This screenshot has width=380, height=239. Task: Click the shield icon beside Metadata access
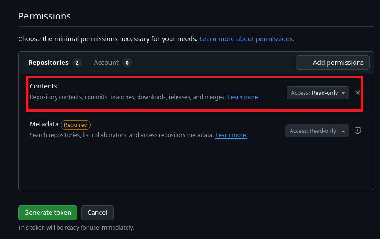[x=358, y=131]
